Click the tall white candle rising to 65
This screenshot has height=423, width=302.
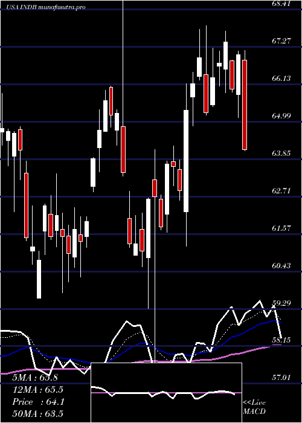[x=186, y=161]
